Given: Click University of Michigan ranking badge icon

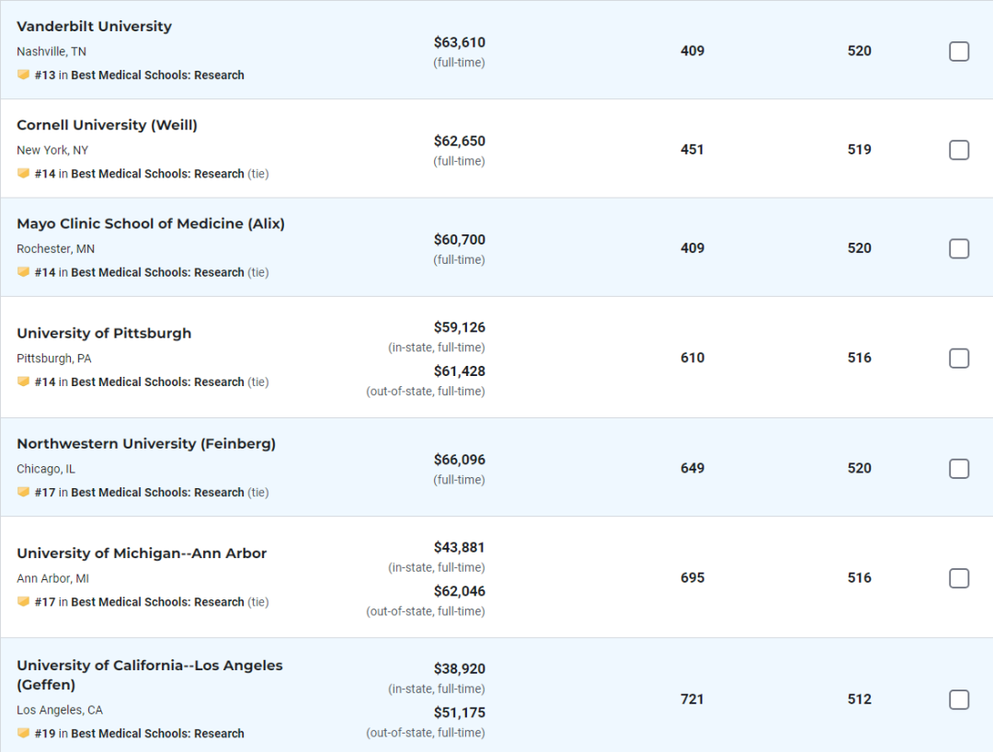Looking at the screenshot, I should click(x=23, y=602).
